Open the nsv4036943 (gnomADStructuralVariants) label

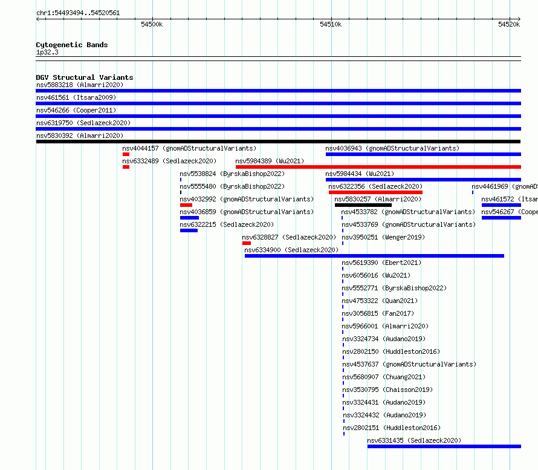pos(392,148)
